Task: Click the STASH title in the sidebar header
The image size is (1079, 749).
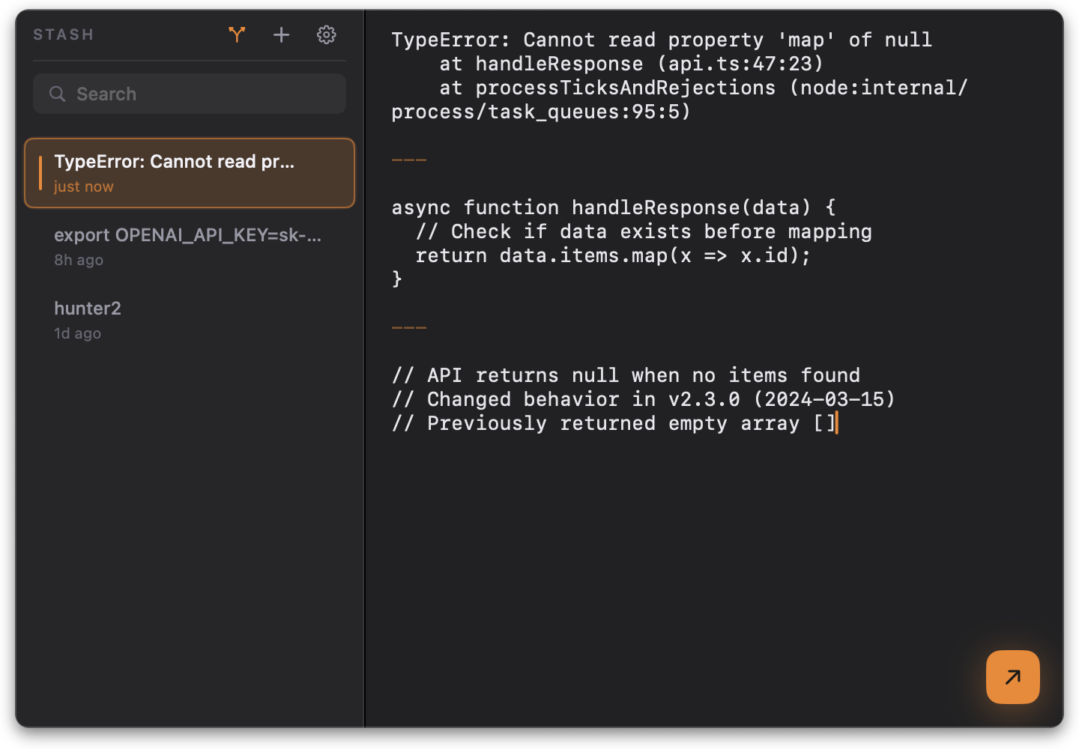Action: pyautogui.click(x=63, y=34)
